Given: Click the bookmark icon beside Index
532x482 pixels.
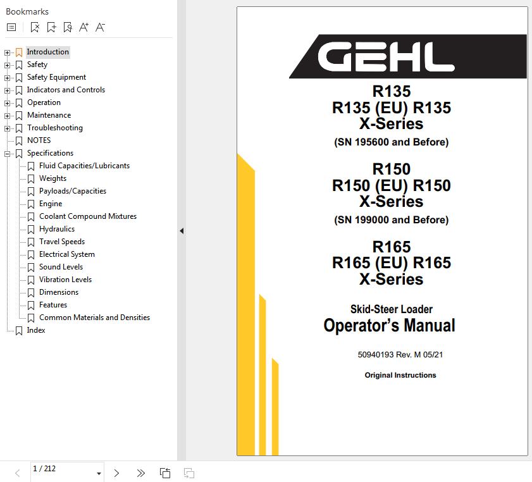Looking at the screenshot, I should click(x=19, y=331).
